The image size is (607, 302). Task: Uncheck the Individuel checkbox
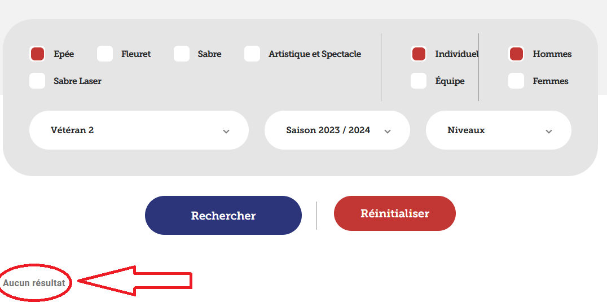pos(419,54)
